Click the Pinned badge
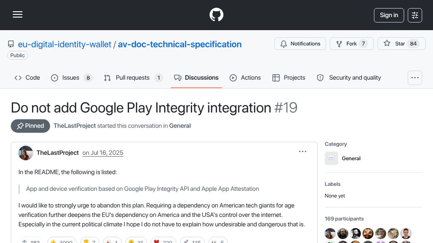 pyautogui.click(x=30, y=126)
